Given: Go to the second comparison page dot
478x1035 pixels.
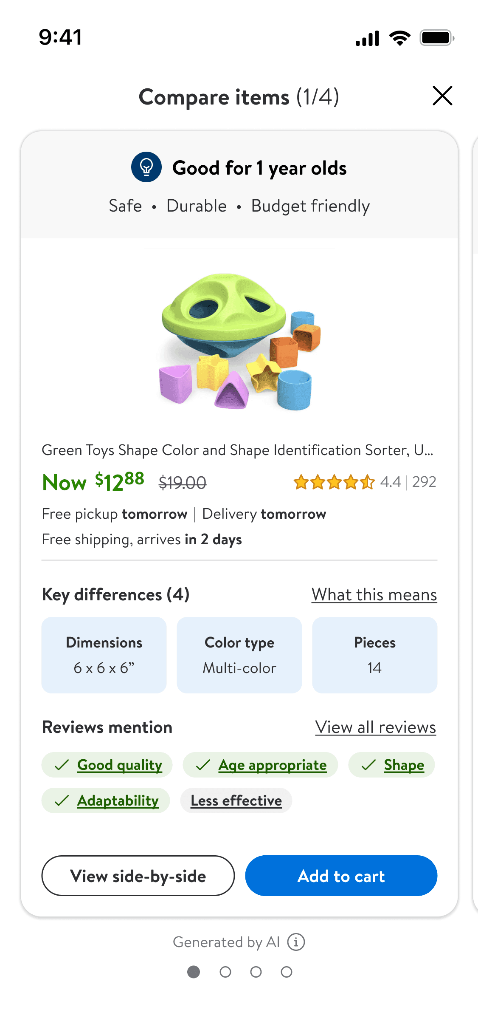Looking at the screenshot, I should click(x=225, y=972).
